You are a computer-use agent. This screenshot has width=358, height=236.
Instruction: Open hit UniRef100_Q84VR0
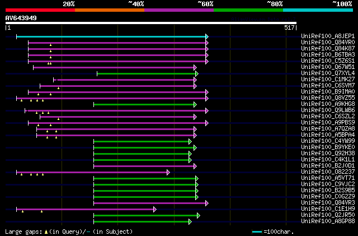pos(328,43)
